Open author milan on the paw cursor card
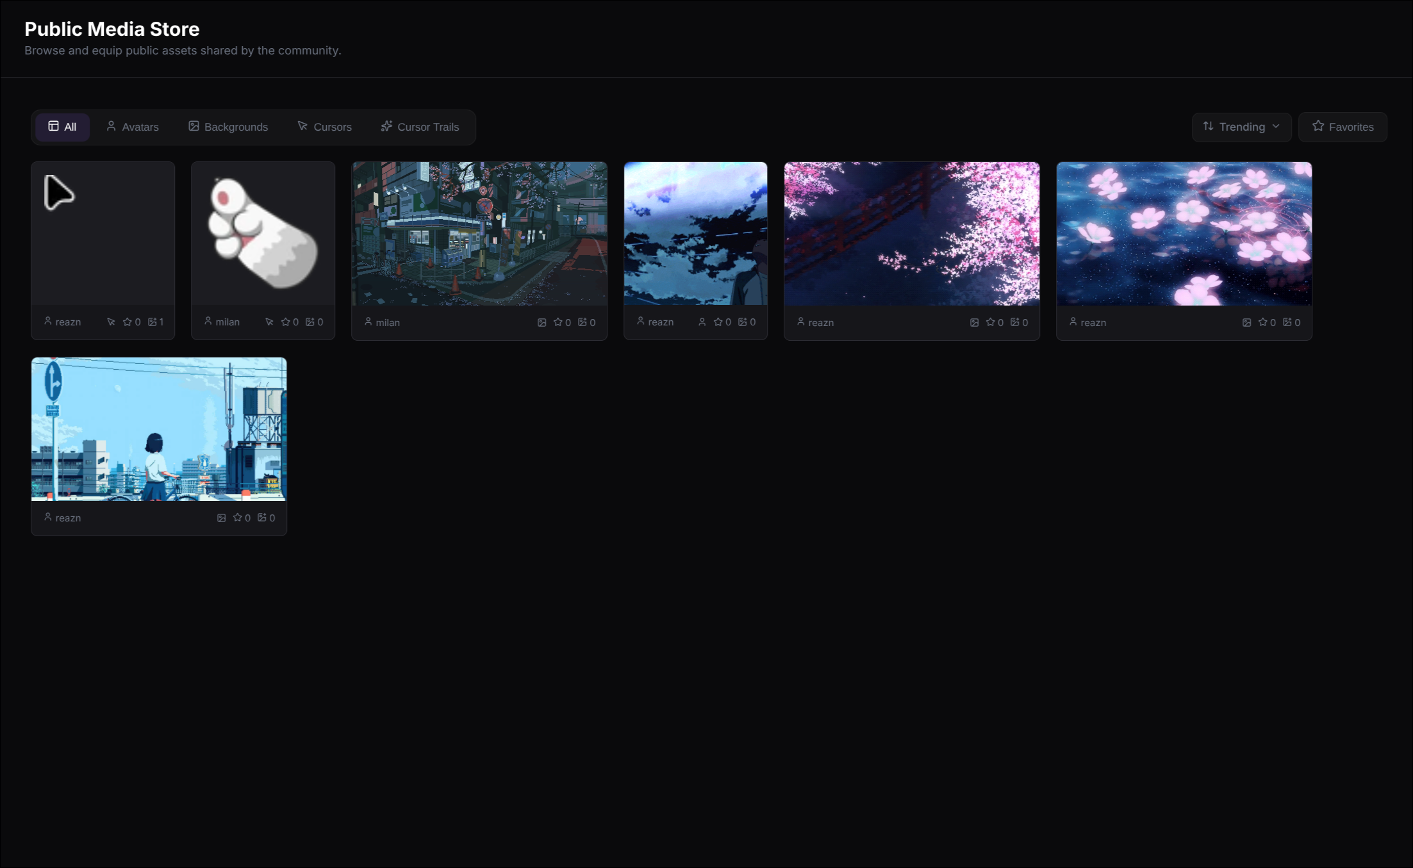The height and width of the screenshot is (868, 1413). point(227,322)
